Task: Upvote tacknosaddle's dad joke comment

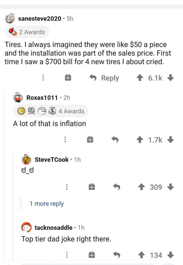Action: [x=141, y=255]
